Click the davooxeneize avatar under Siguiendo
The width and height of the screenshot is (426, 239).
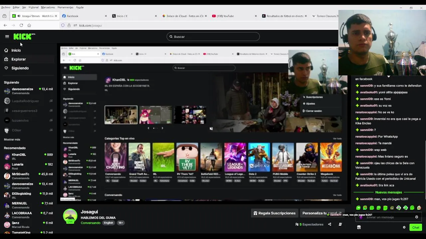click(7, 91)
